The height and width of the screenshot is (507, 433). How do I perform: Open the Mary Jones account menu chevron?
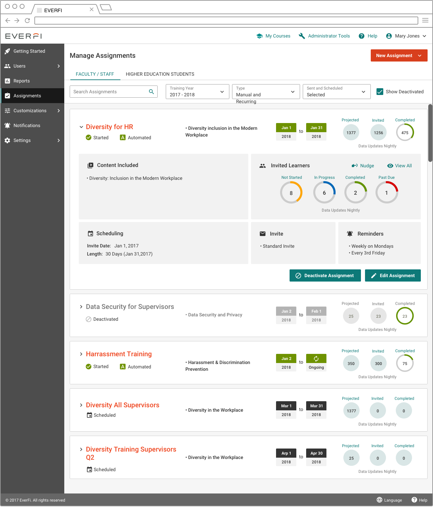point(424,36)
